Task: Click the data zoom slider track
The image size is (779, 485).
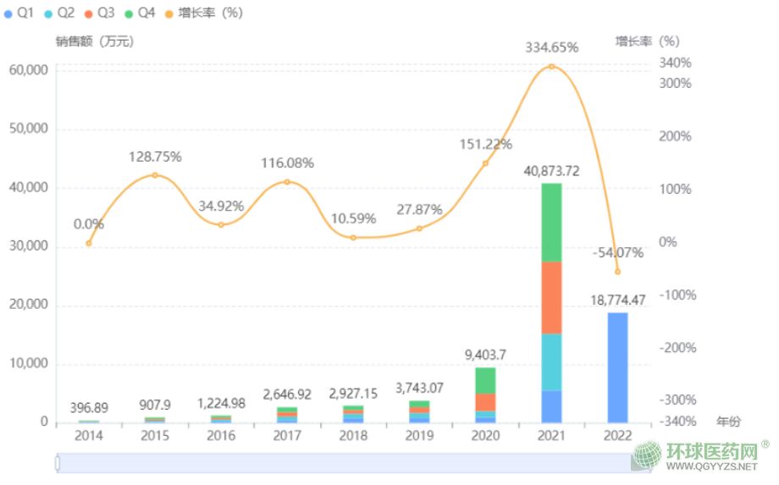Action: (339, 463)
